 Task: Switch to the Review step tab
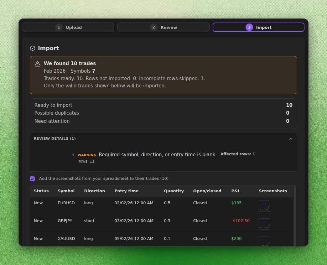[x=163, y=27]
